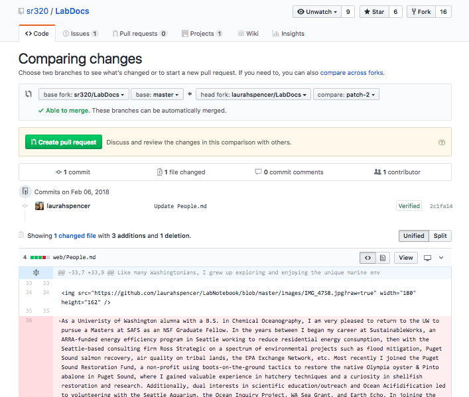Click the file icon beside Showing 1 changed file
469x397 pixels.
21,235
